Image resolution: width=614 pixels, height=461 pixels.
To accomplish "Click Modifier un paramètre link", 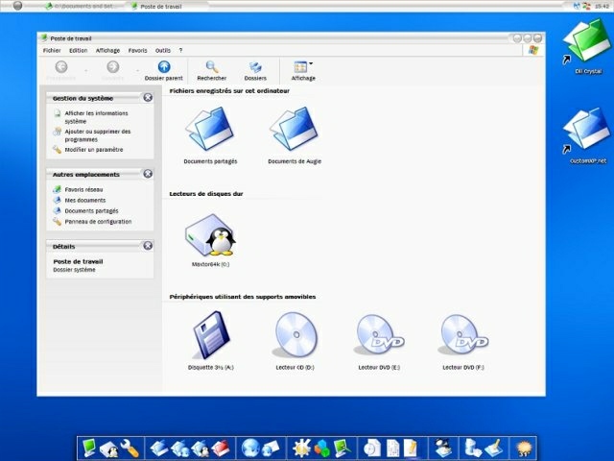I will click(x=94, y=150).
